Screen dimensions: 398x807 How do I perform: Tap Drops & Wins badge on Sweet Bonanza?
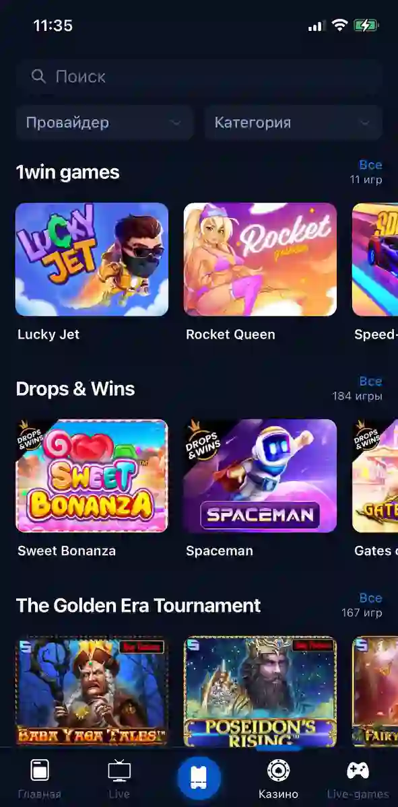coord(30,435)
